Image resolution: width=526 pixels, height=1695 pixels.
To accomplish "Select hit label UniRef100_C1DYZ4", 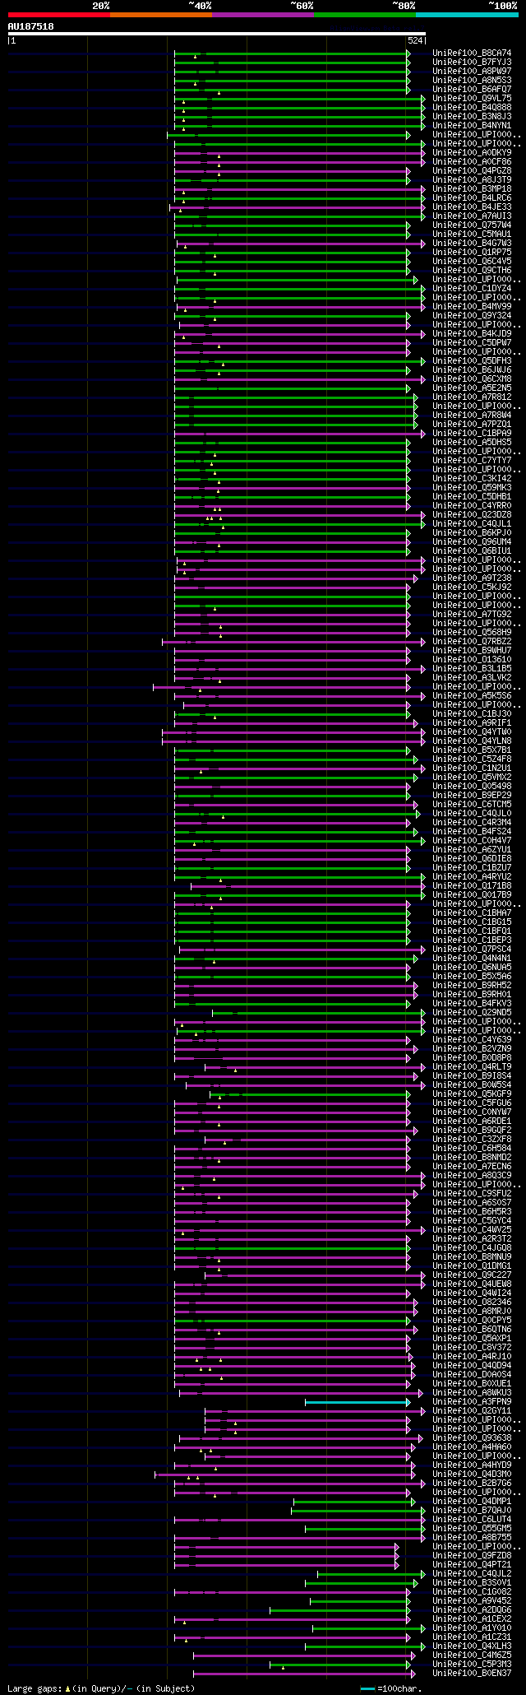I will pos(472,288).
